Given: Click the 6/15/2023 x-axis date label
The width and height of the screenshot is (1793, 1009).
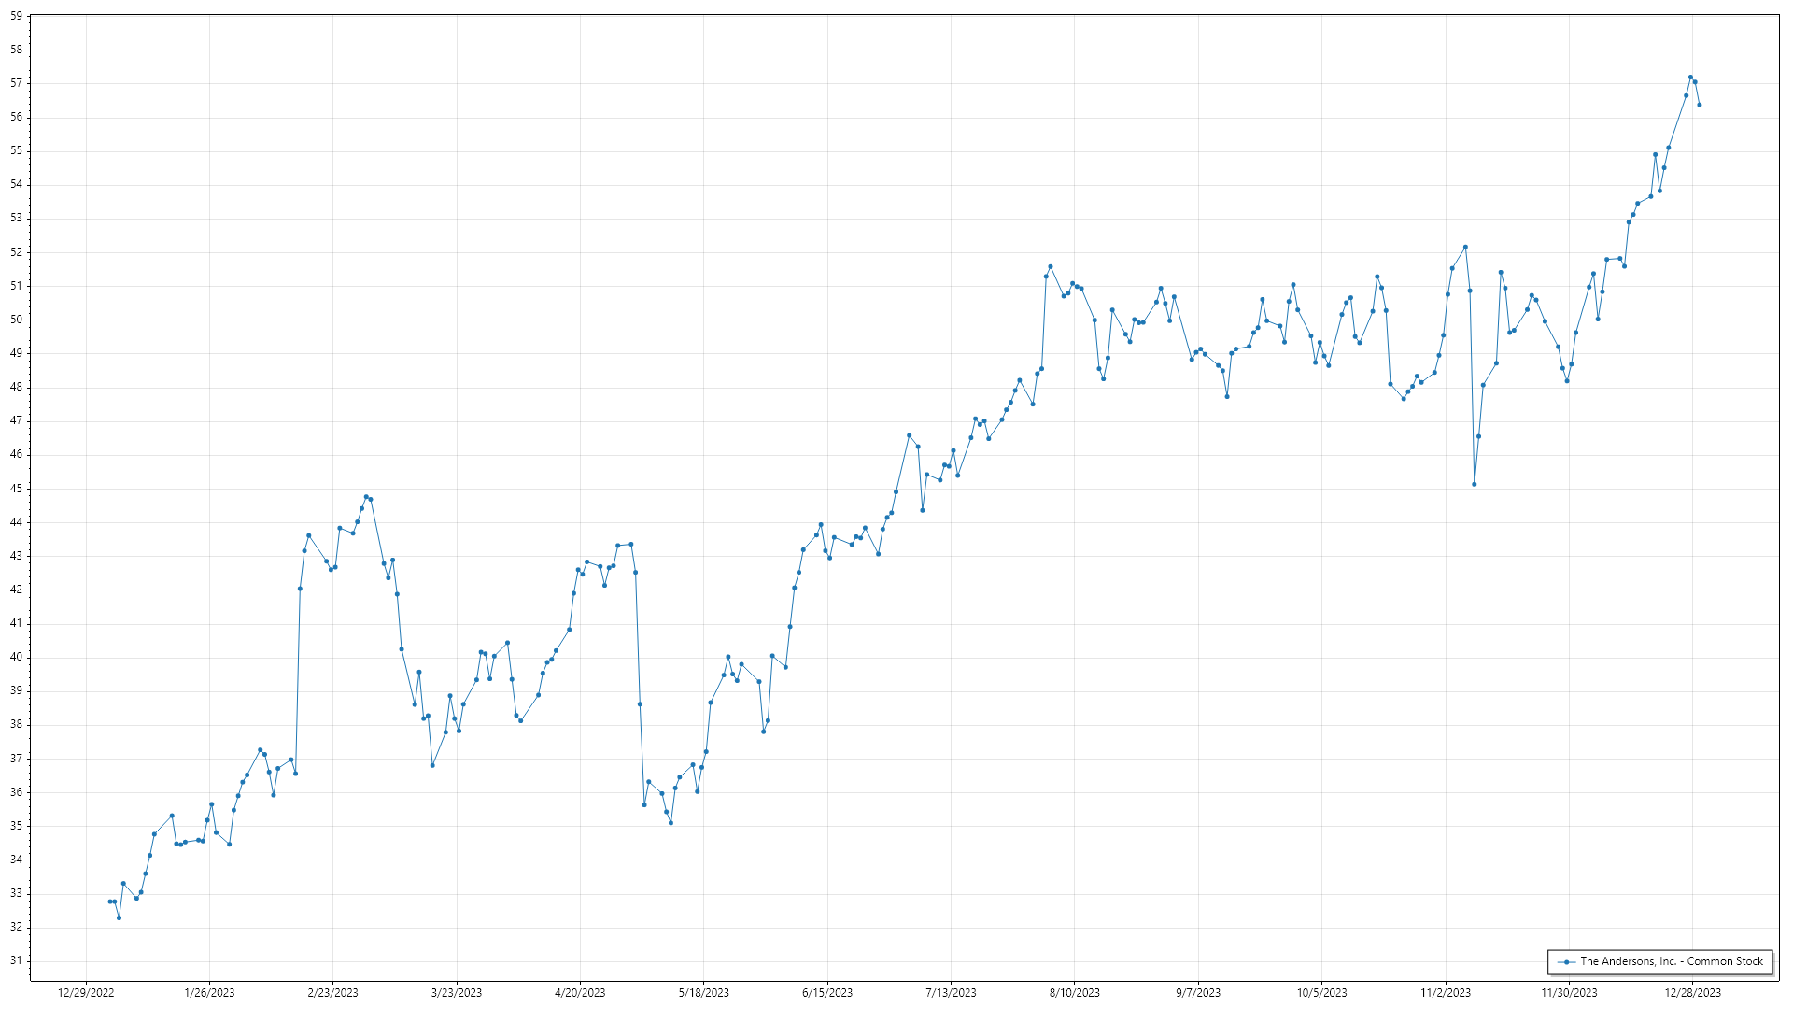Looking at the screenshot, I should click(827, 993).
